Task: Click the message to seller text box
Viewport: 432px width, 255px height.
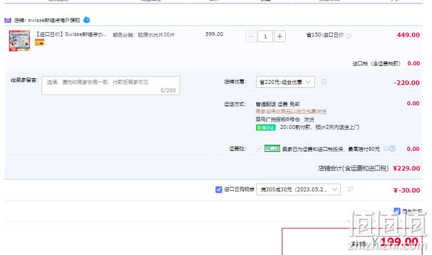Action: point(111,86)
